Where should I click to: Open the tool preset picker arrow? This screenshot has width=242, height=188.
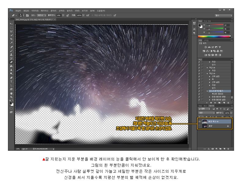coord(16,15)
